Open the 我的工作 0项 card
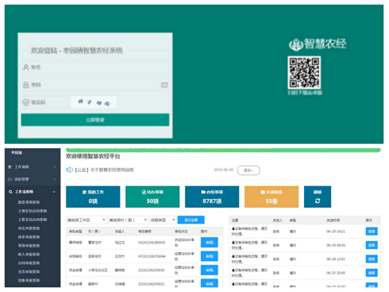This screenshot has height=292, width=389. (x=93, y=197)
